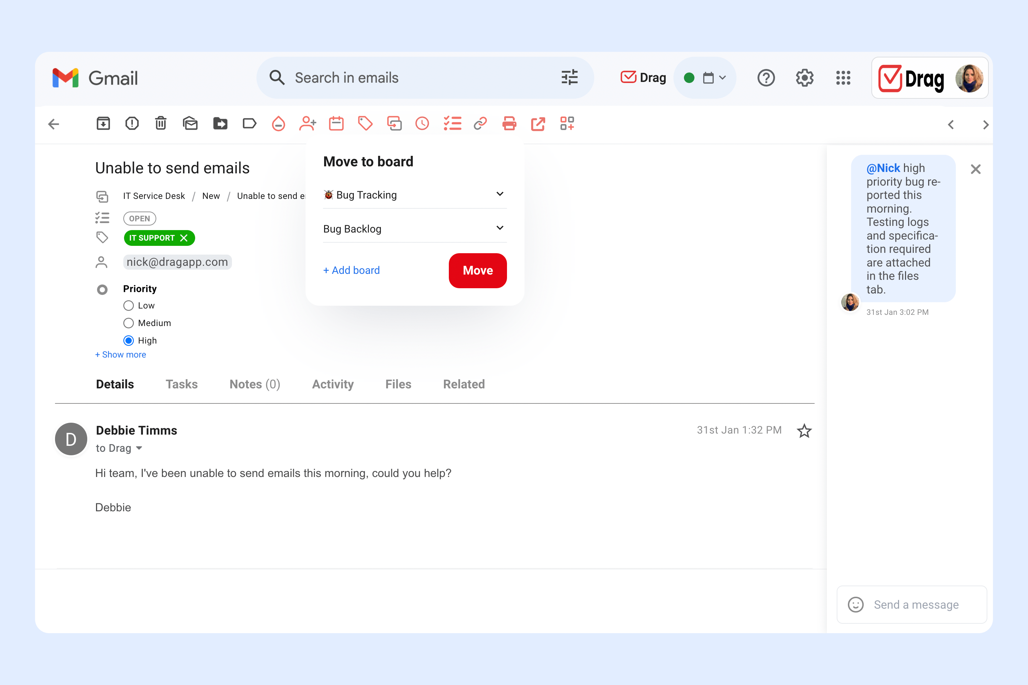1028x685 pixels.
Task: Go to the newer email with left chevron
Action: pyautogui.click(x=951, y=125)
